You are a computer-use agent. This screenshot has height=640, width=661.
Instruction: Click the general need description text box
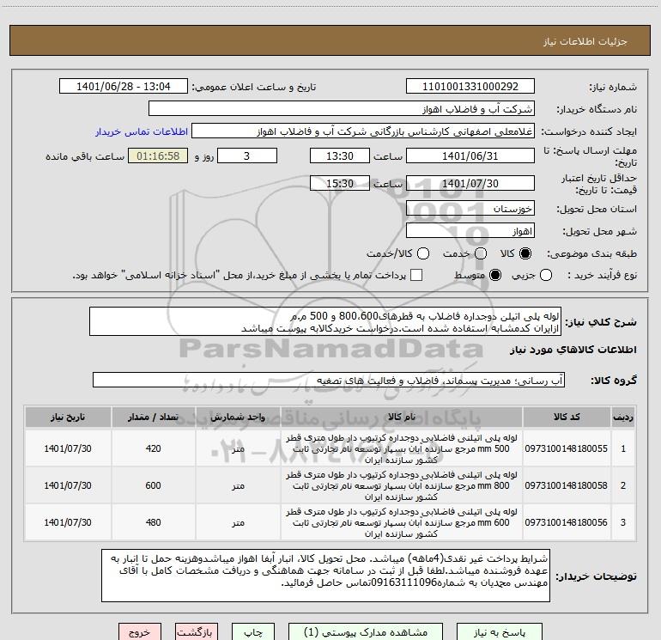tap(325, 321)
